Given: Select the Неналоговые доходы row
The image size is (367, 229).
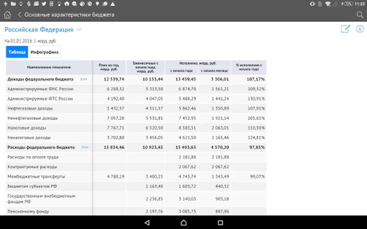Looking at the screenshot, I should pyautogui.click(x=136, y=138).
